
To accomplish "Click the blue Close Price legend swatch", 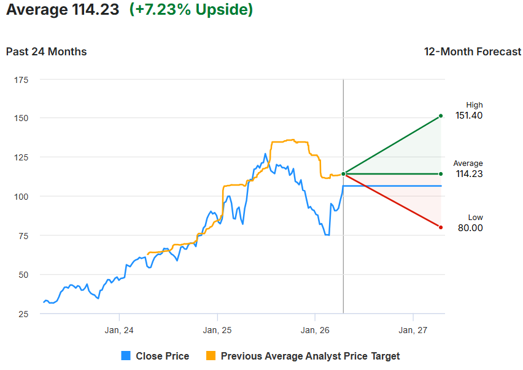I will click(126, 356).
